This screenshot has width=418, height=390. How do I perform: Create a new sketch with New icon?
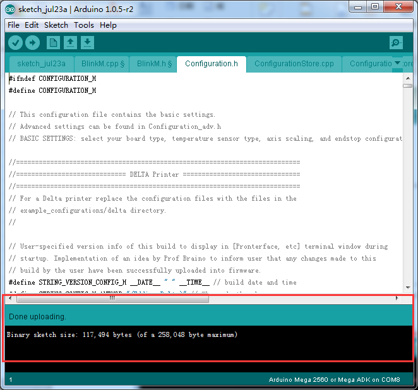click(53, 43)
